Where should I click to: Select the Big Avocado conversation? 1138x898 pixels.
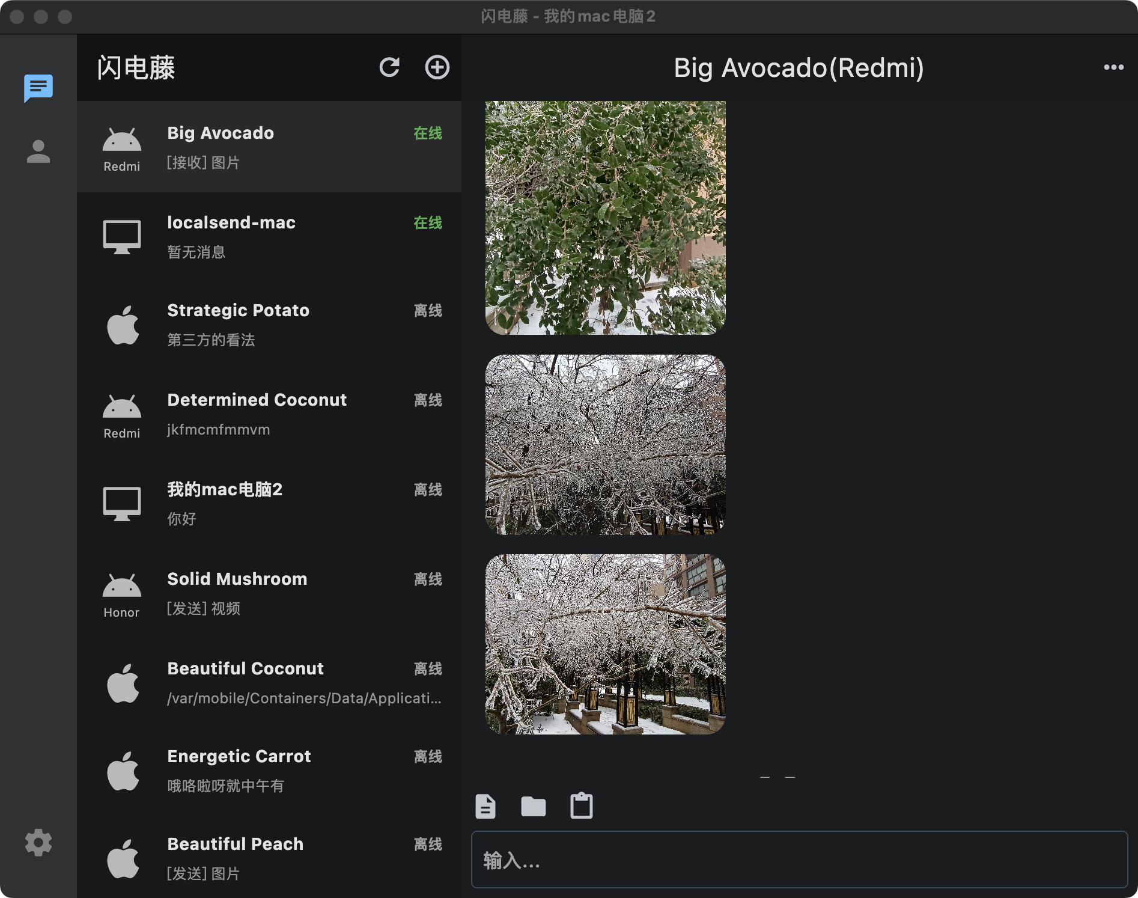(x=269, y=147)
